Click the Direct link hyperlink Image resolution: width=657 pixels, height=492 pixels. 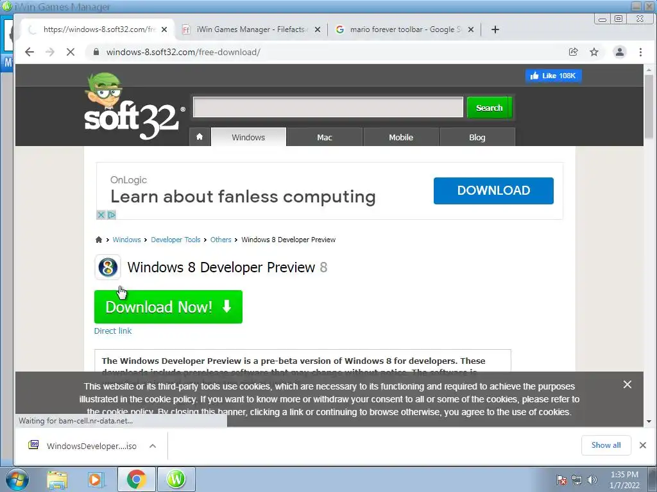113,331
